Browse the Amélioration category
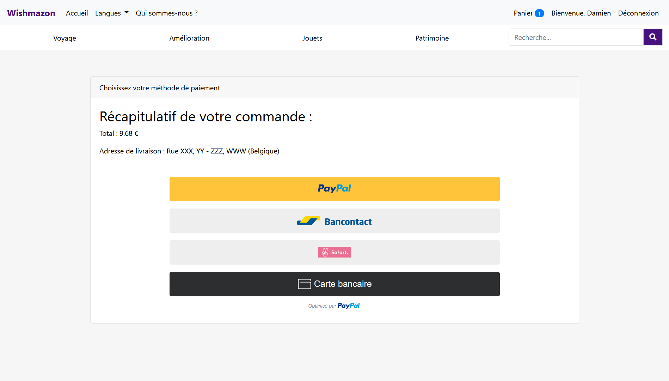This screenshot has width=669, height=381. (189, 38)
